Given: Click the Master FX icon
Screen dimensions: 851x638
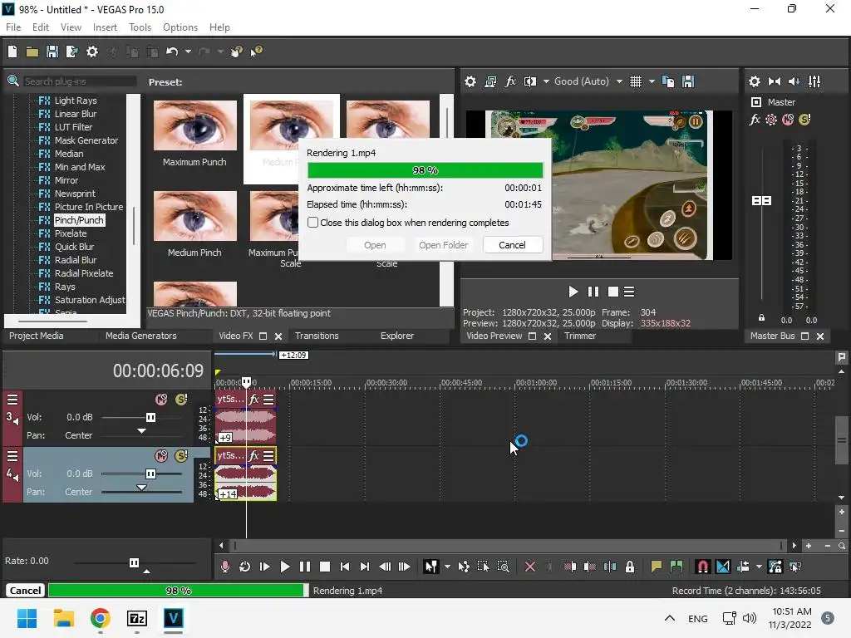Looking at the screenshot, I should pos(755,120).
